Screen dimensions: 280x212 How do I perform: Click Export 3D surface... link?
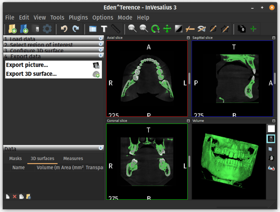point(31,74)
